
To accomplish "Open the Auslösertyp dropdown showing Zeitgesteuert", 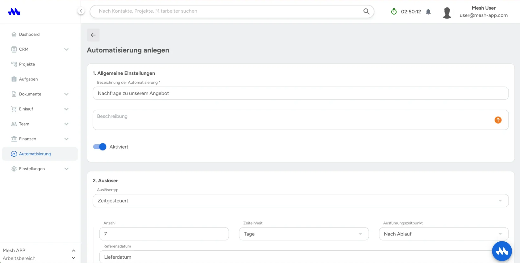I will (301, 201).
